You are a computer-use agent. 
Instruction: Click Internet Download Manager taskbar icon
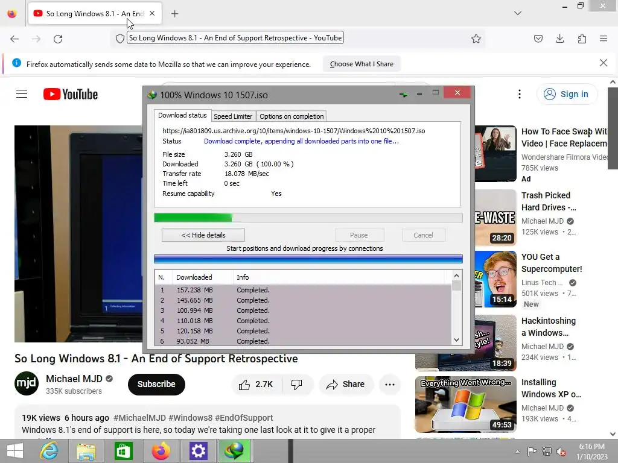click(x=235, y=451)
